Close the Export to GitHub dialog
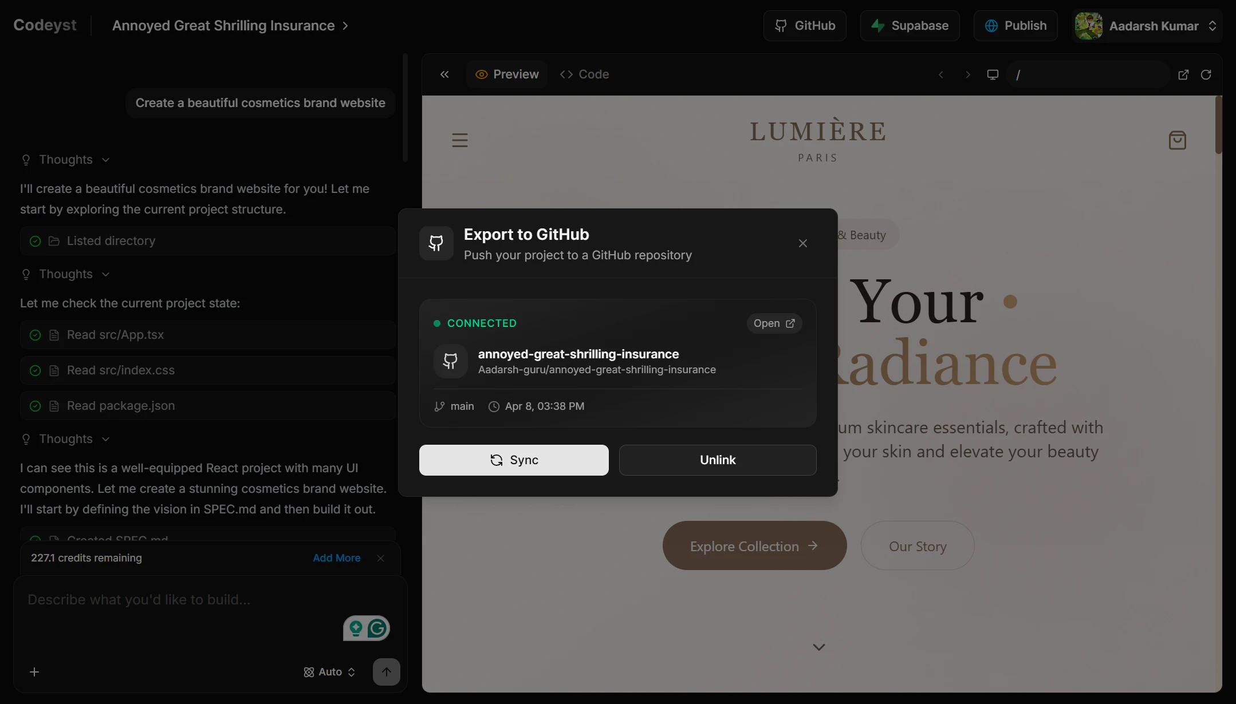This screenshot has width=1236, height=704. (803, 243)
